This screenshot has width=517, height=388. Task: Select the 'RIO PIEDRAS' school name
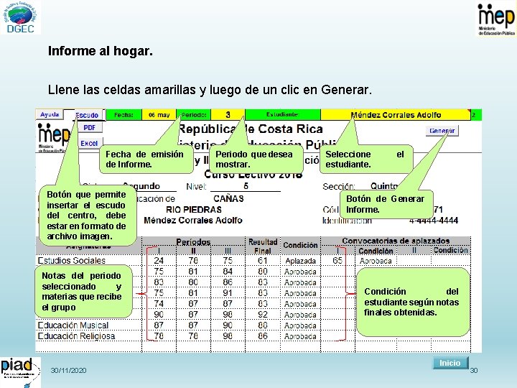click(x=194, y=210)
